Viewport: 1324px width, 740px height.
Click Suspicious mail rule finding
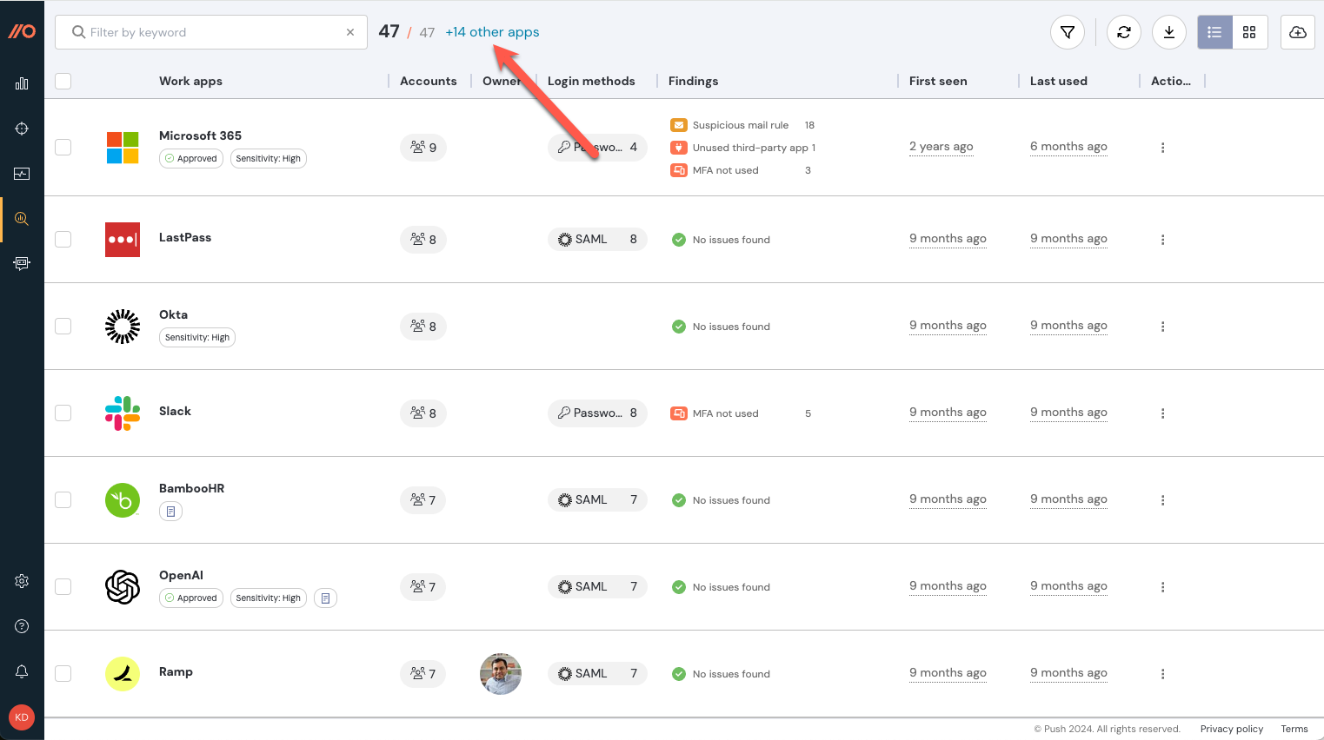[740, 125]
